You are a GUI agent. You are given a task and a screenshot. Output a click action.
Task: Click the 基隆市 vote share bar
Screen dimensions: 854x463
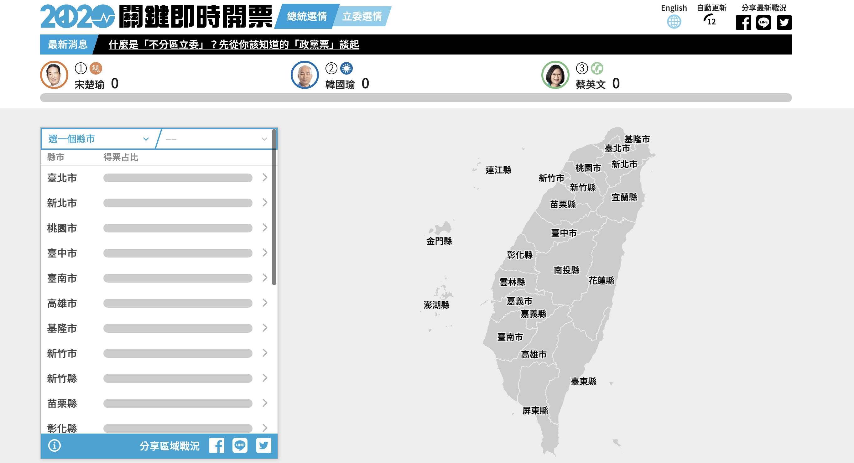pyautogui.click(x=178, y=328)
